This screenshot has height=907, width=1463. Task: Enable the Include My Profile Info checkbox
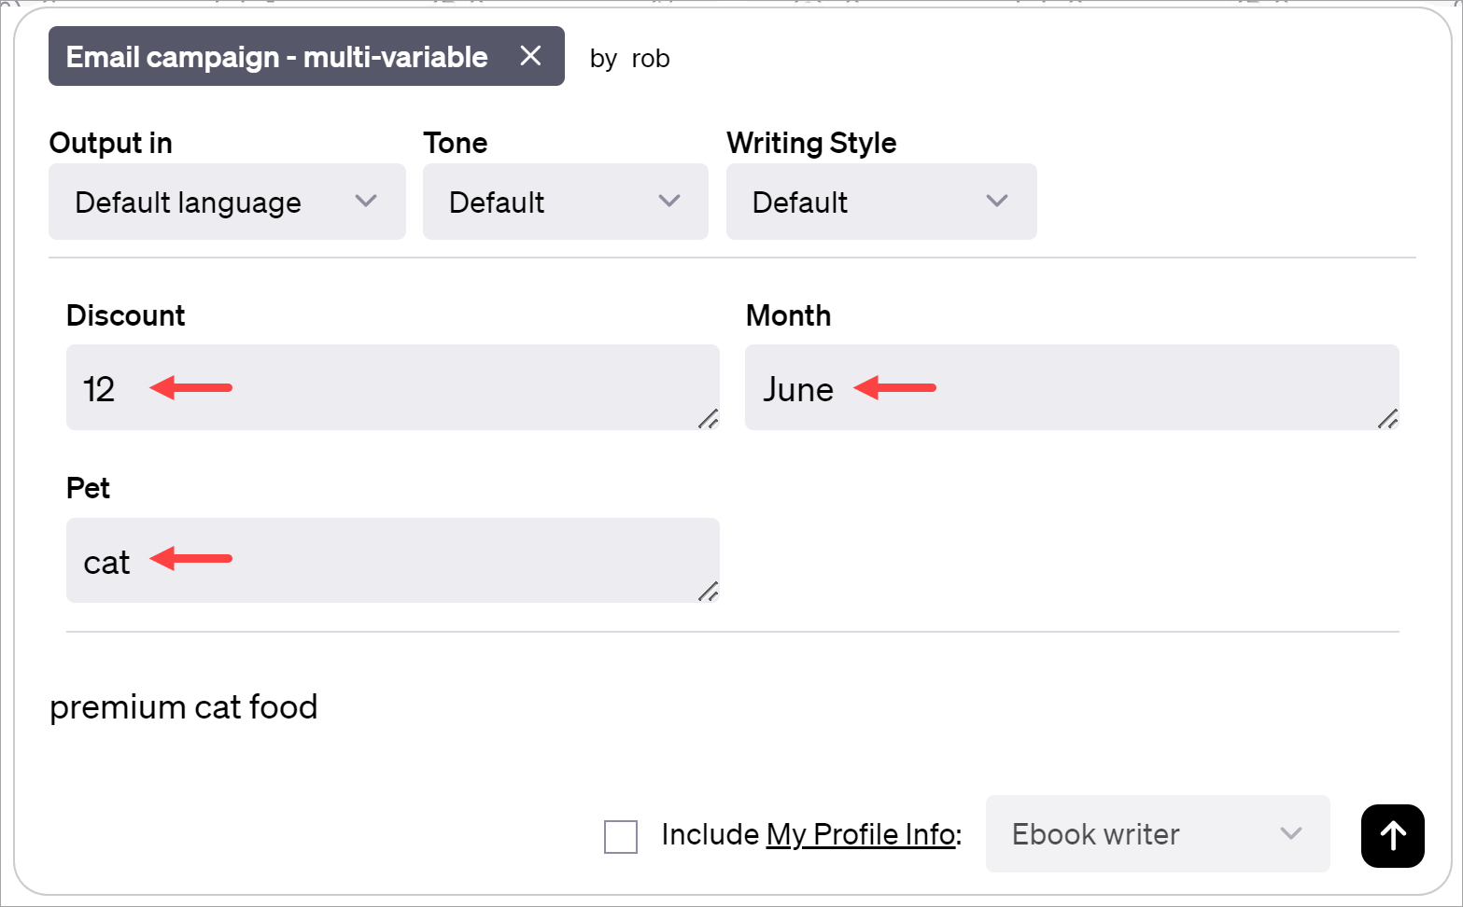pos(620,835)
